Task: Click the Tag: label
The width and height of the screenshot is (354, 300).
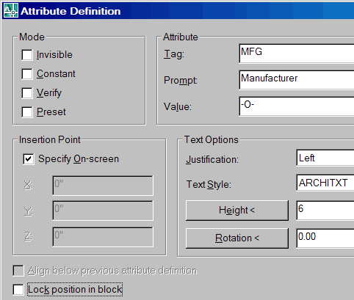Action: pos(174,54)
